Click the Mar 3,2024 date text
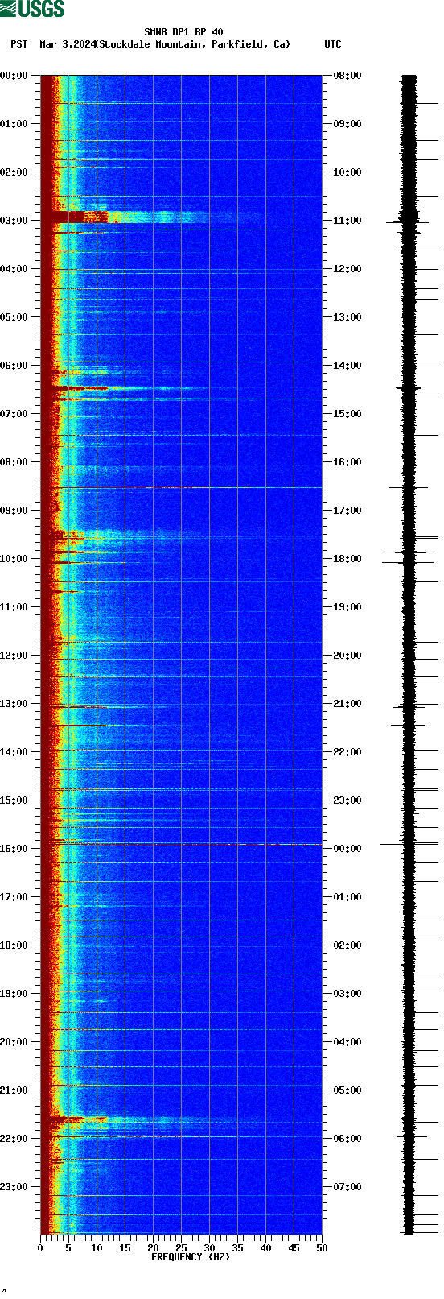Viewport: 444px width, 1299px height. (x=68, y=44)
